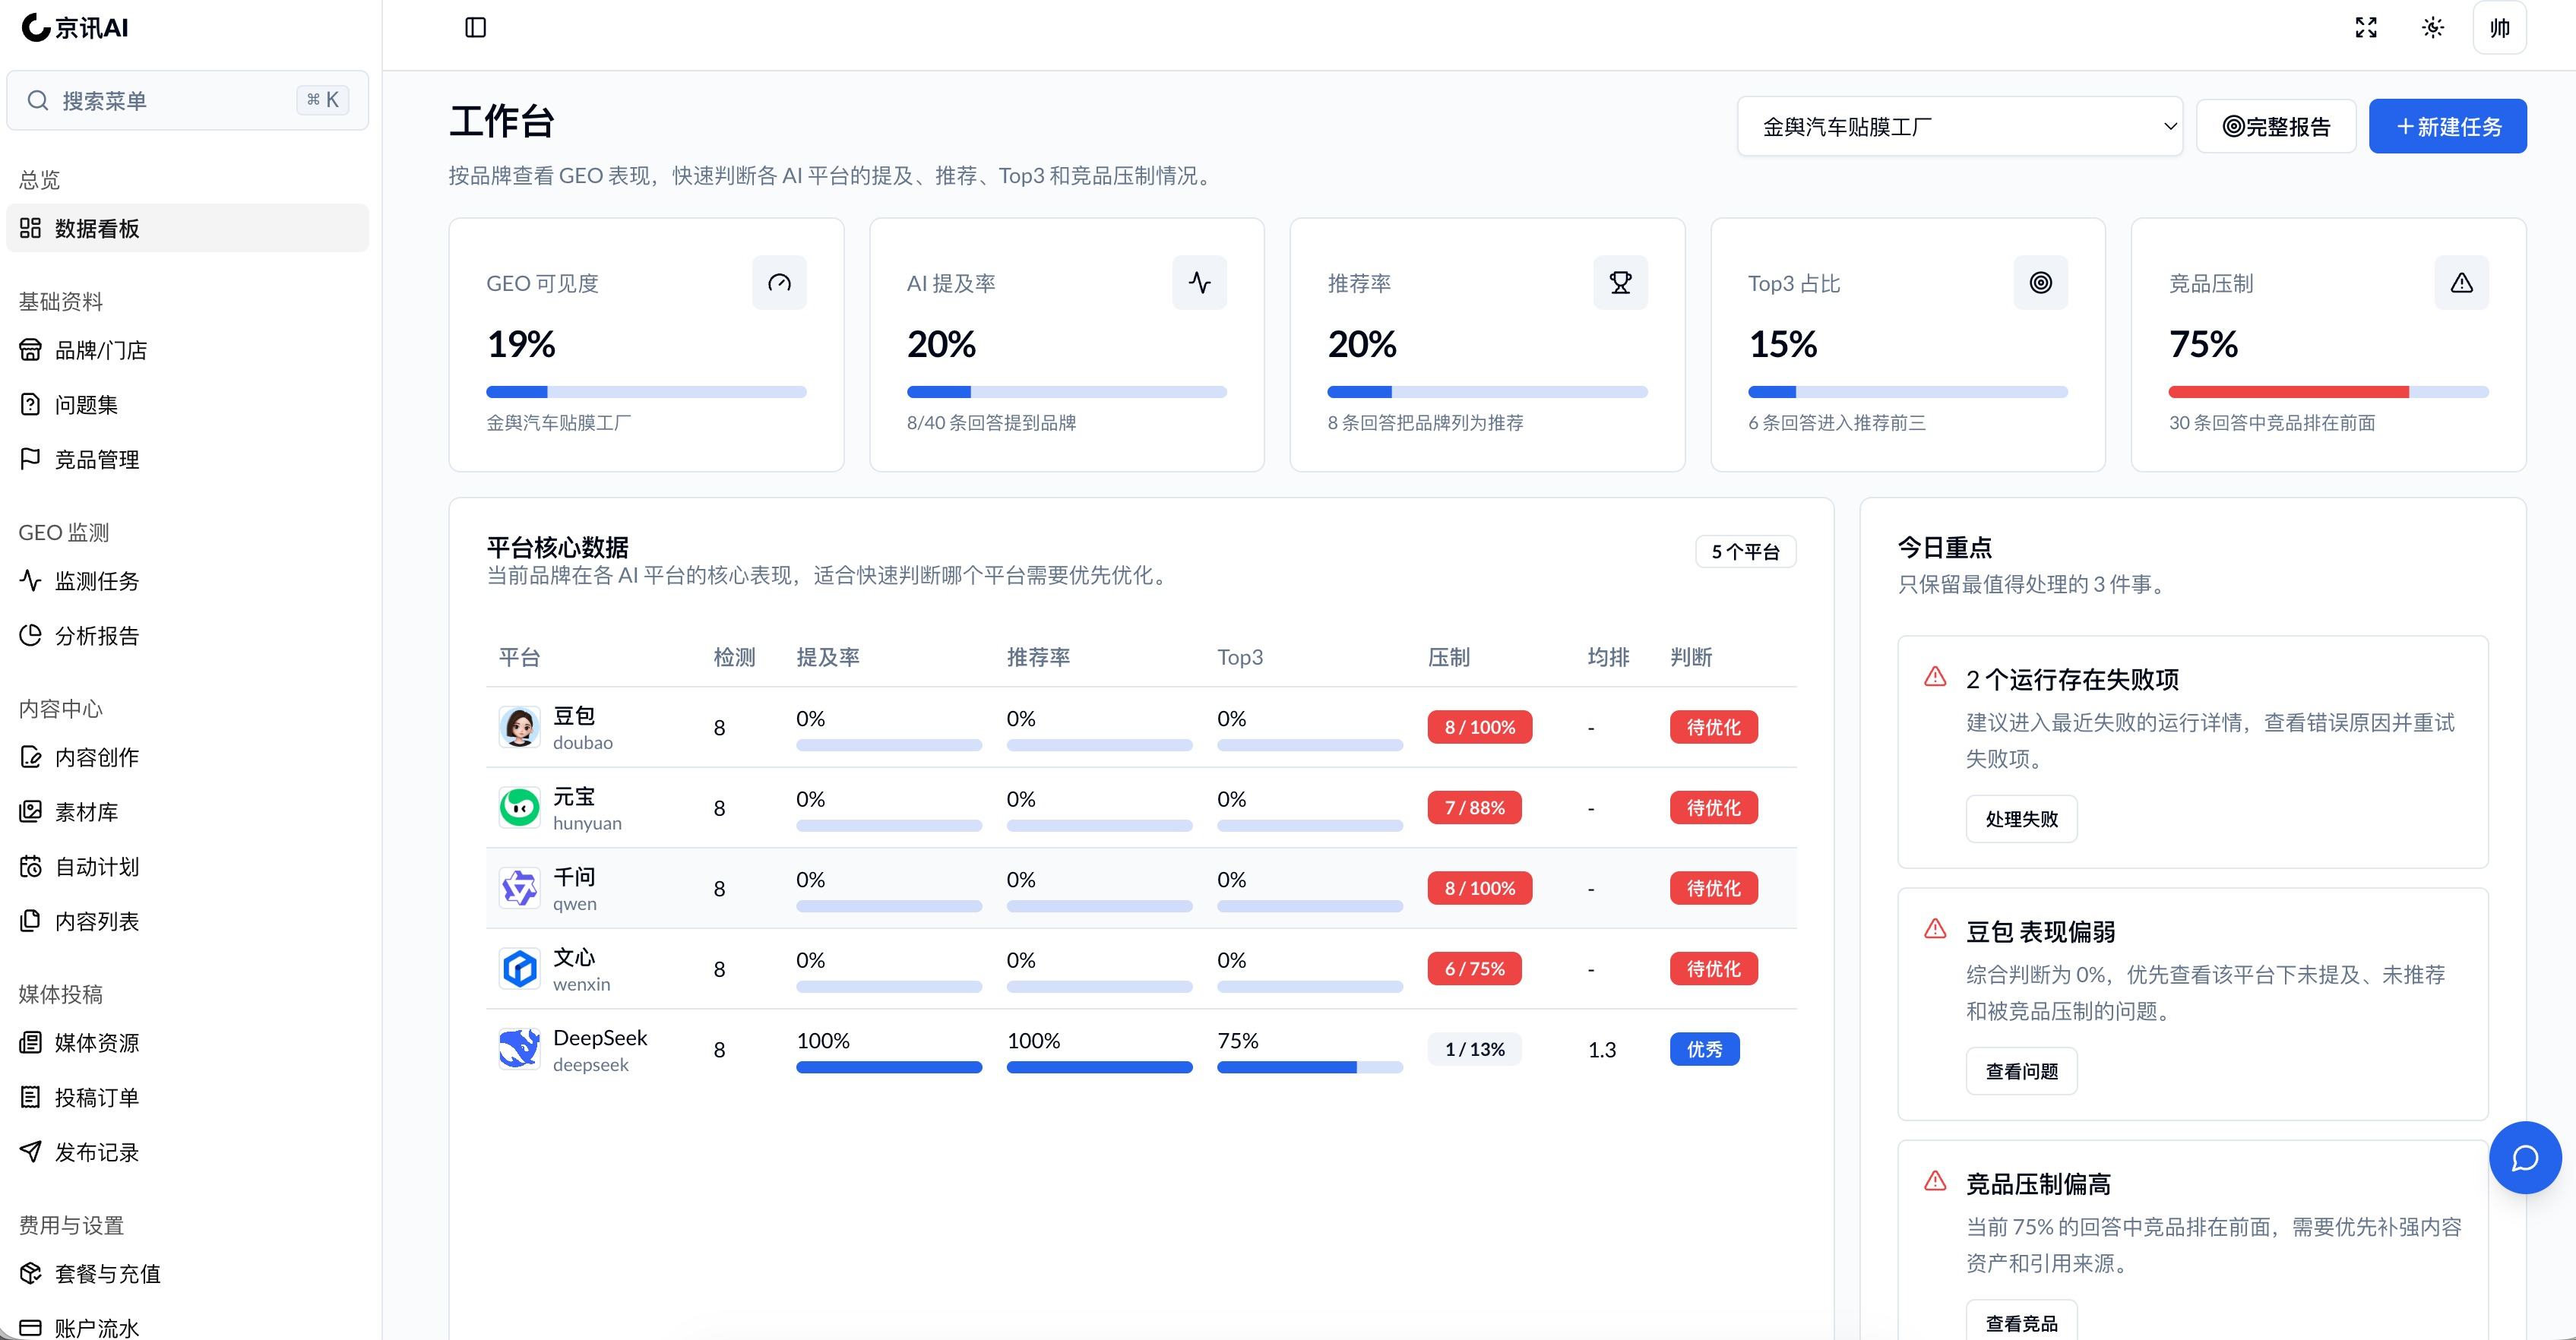Click the DeepSeek 1 / 13% badge
Image resolution: width=2576 pixels, height=1340 pixels.
tap(1474, 1049)
